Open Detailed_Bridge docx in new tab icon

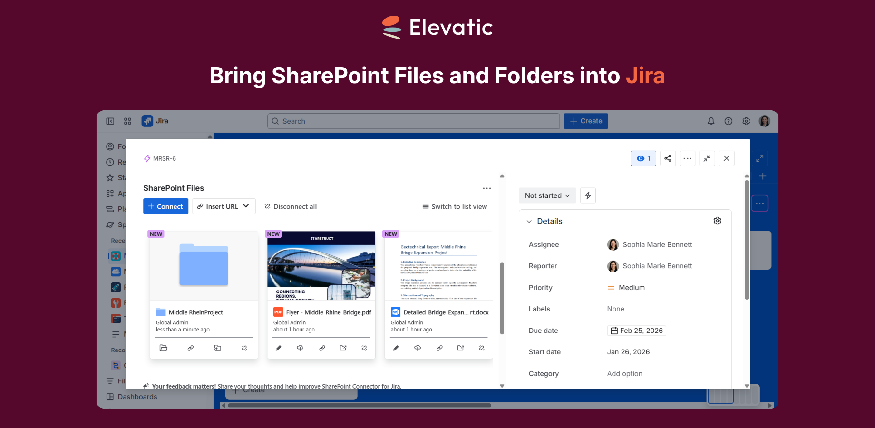tap(460, 348)
